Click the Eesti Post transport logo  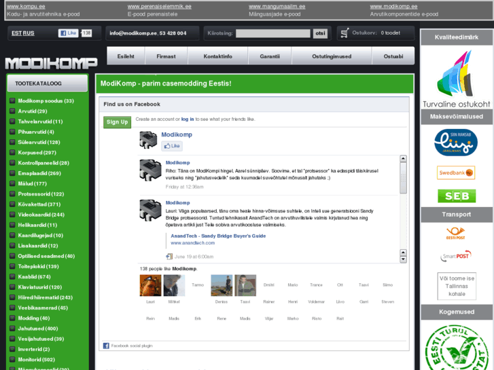coord(455,234)
